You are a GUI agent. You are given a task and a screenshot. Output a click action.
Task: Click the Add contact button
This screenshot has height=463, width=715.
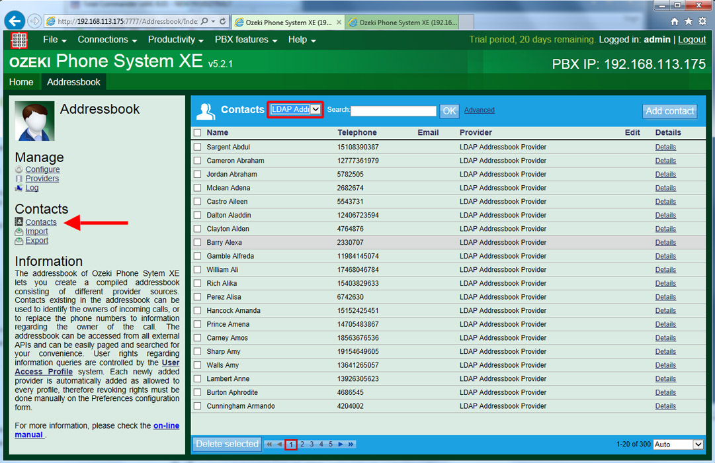point(669,111)
